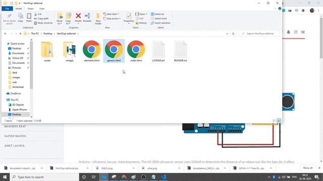323x181 pixels.
Task: Click Copy path command
Action: point(41,19)
